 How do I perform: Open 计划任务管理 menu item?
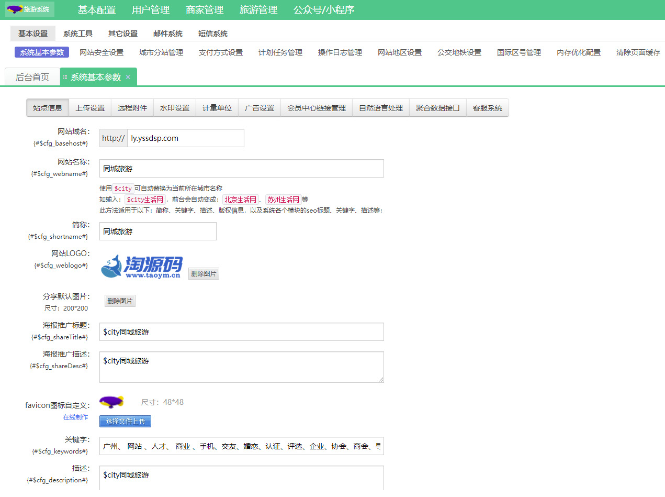(280, 52)
